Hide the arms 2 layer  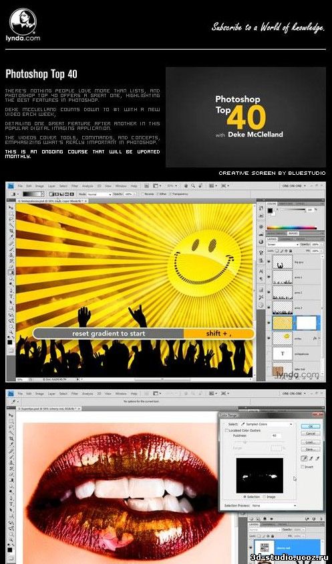click(269, 292)
